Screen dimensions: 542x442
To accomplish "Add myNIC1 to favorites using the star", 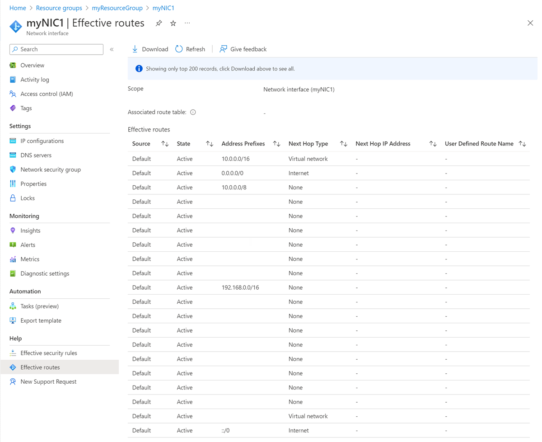I will 173,23.
